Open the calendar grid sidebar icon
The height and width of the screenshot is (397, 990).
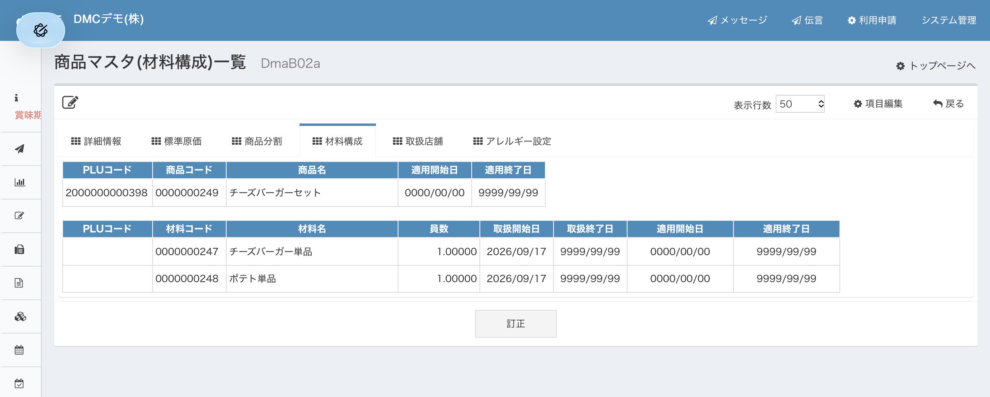[x=19, y=350]
